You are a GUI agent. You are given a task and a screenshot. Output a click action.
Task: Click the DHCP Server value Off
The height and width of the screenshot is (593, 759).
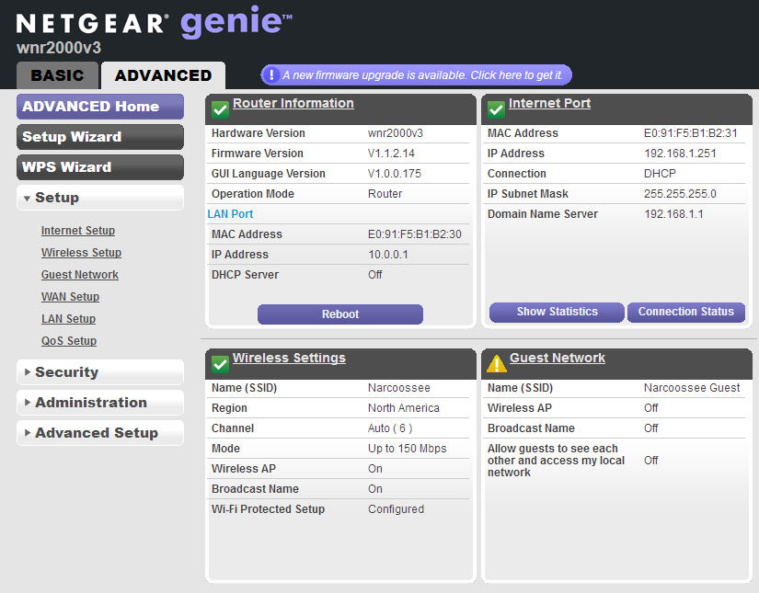click(x=375, y=275)
